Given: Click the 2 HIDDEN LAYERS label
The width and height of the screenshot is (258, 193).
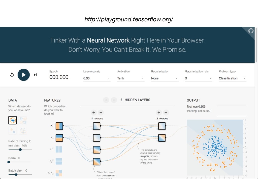Looking at the screenshot, I should [x=135, y=100].
